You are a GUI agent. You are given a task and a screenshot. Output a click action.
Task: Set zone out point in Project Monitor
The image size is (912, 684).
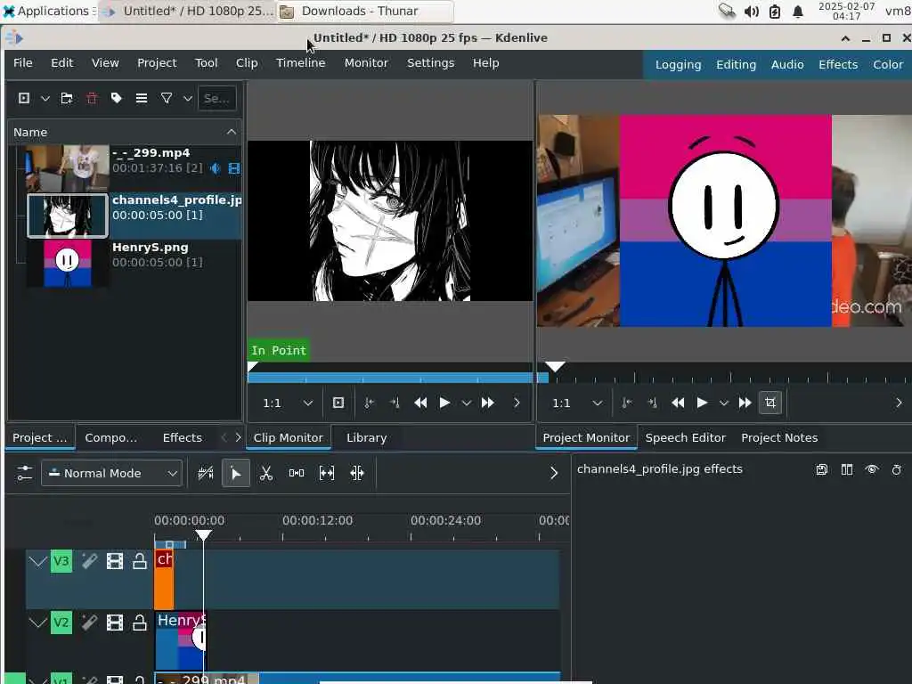point(652,403)
